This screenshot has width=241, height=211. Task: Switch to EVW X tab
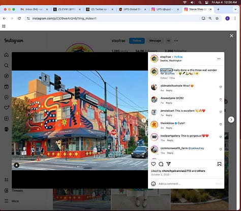click(67, 9)
